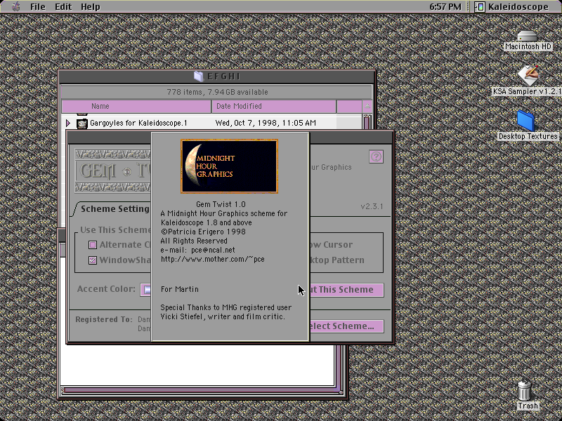Click the 6:57 PM menu bar clock
The height and width of the screenshot is (421, 562).
pyautogui.click(x=445, y=7)
